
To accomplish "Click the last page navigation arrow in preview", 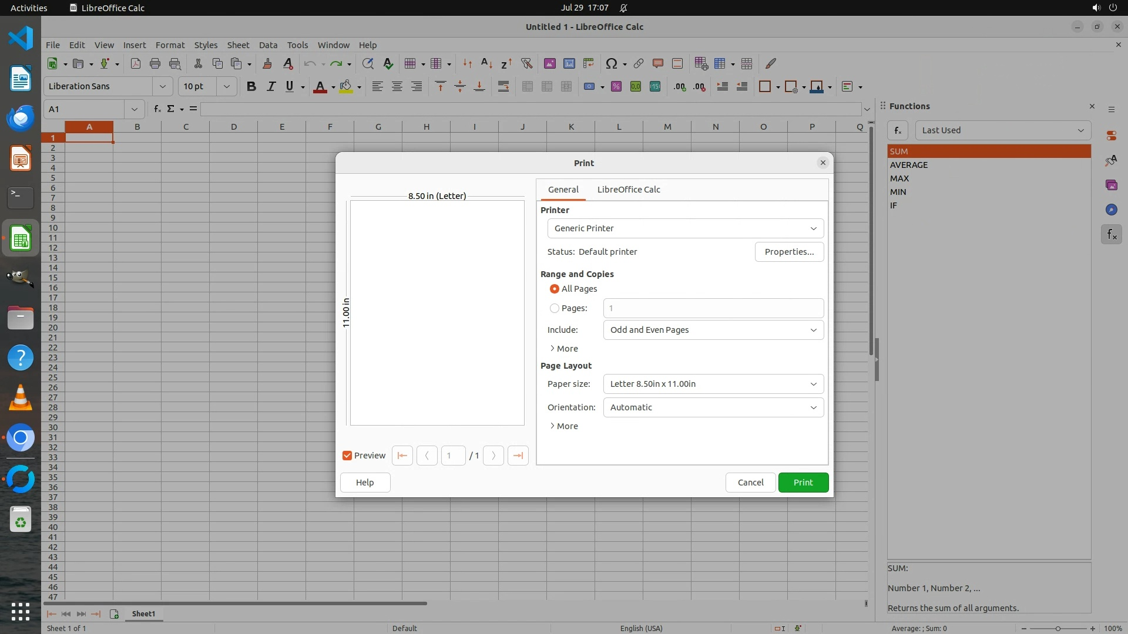I will (x=518, y=456).
